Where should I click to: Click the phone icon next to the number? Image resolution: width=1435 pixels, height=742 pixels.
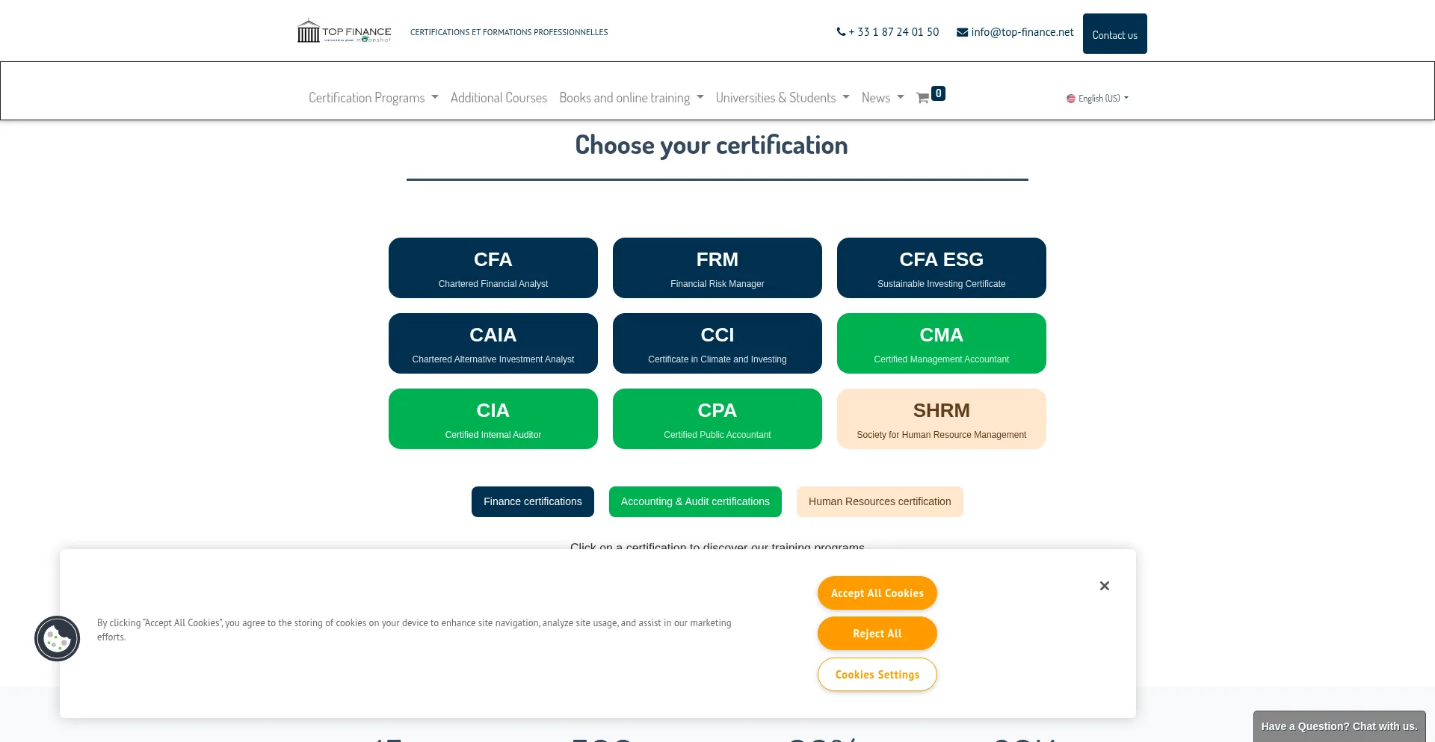pyautogui.click(x=841, y=31)
